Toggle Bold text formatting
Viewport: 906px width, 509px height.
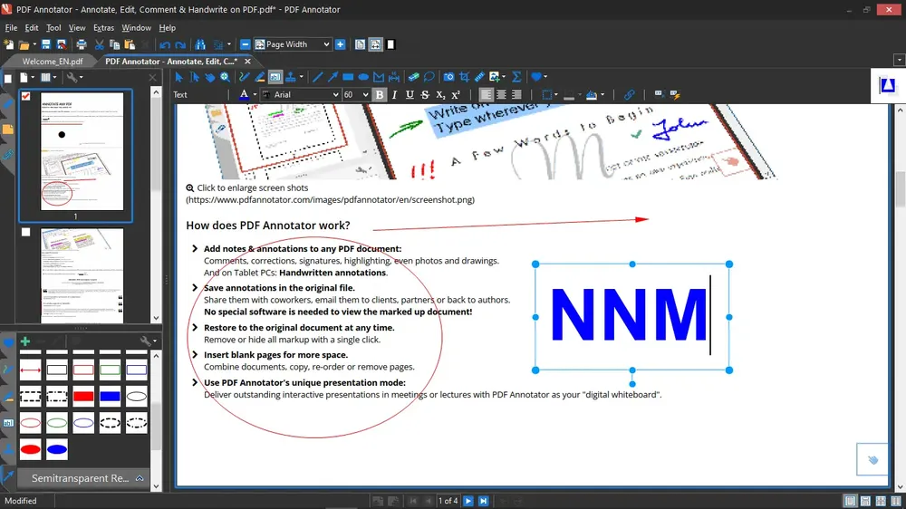(x=380, y=95)
